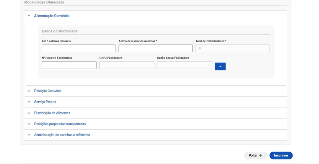Collapse the Alimentação Convênio section chevron
319x164 pixels.
29,16
